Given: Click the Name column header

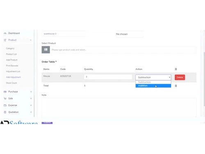Looking at the screenshot, I should tap(46, 69).
